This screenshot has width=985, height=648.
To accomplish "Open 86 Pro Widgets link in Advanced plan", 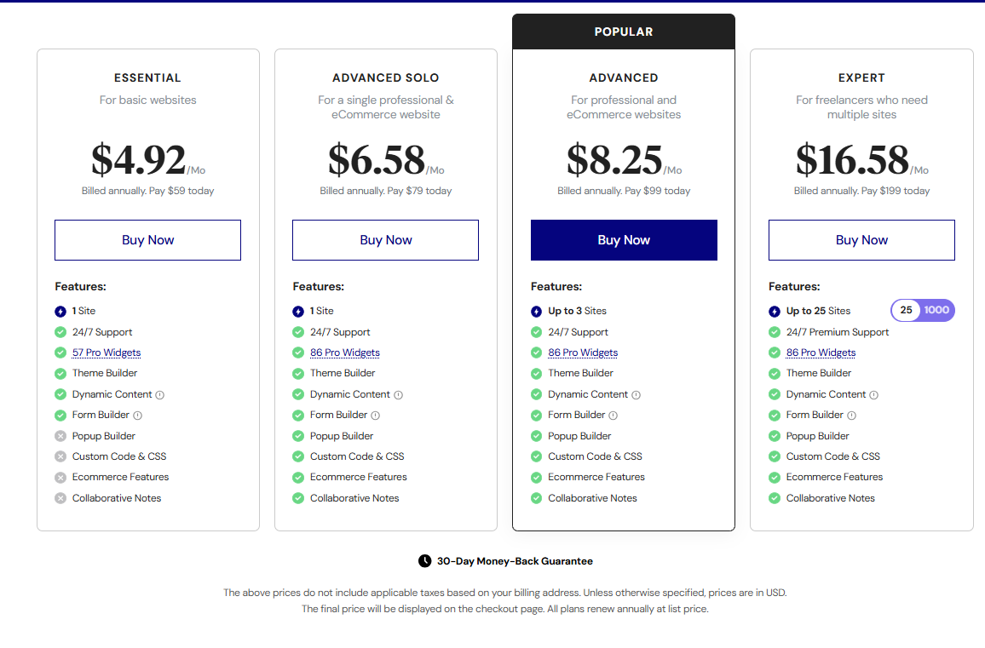I will 583,353.
